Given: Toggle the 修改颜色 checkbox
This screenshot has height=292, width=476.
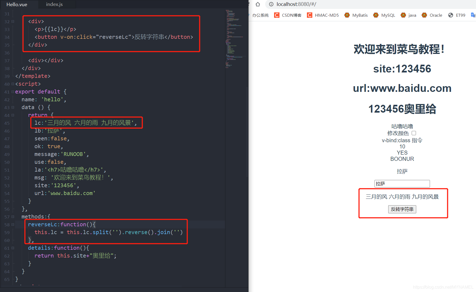Looking at the screenshot, I should 414,133.
